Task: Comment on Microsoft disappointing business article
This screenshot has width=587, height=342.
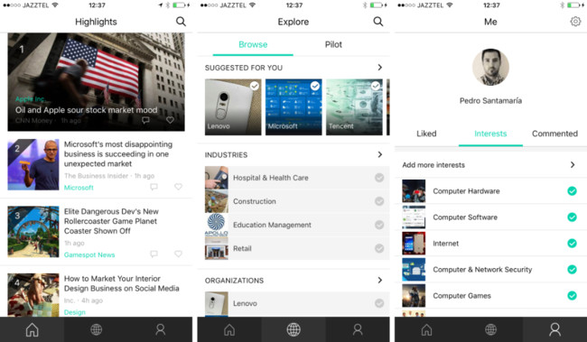Action: click(x=154, y=187)
